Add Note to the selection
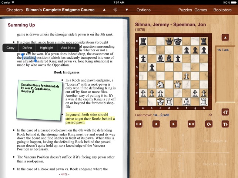The image size is (238, 178). click(x=68, y=48)
